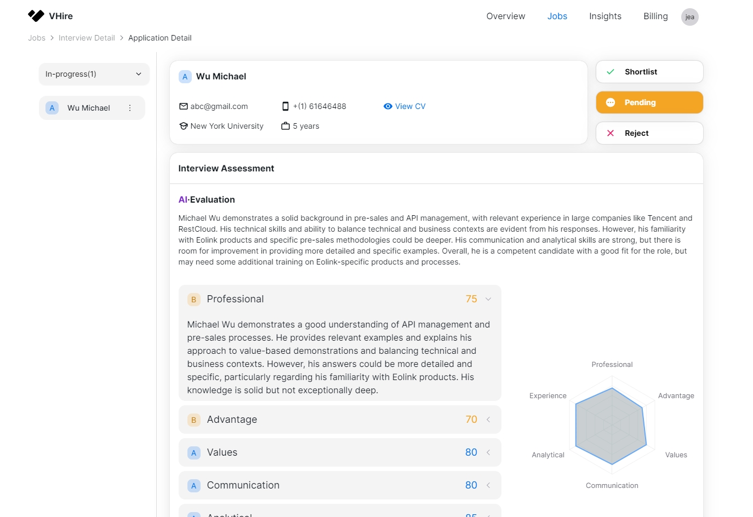This screenshot has height=517, width=753.
Task: Click the eye icon for View CV
Action: pyautogui.click(x=388, y=106)
